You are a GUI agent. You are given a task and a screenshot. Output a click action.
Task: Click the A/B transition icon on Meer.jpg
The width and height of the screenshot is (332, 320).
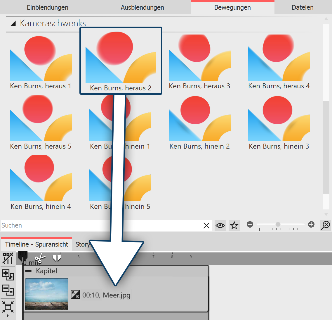75,295
